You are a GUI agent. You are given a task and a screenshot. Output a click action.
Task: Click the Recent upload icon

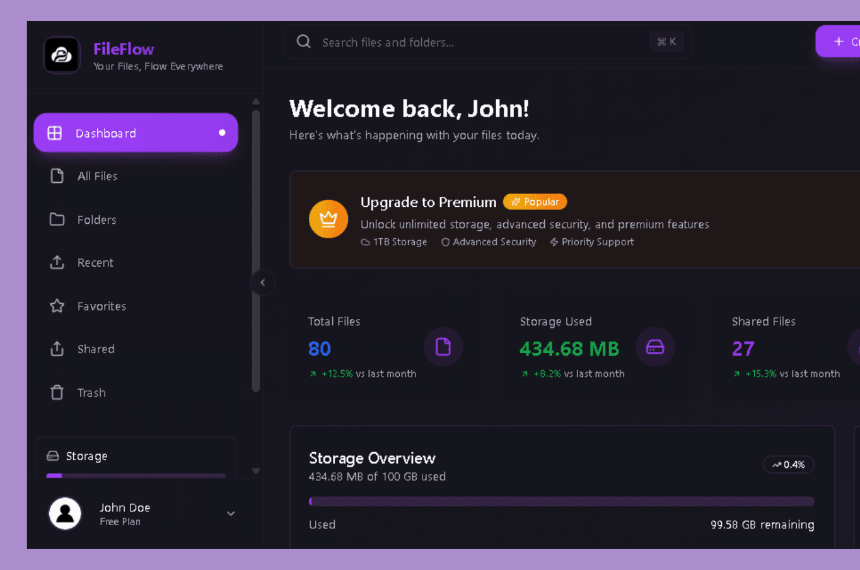coord(57,262)
